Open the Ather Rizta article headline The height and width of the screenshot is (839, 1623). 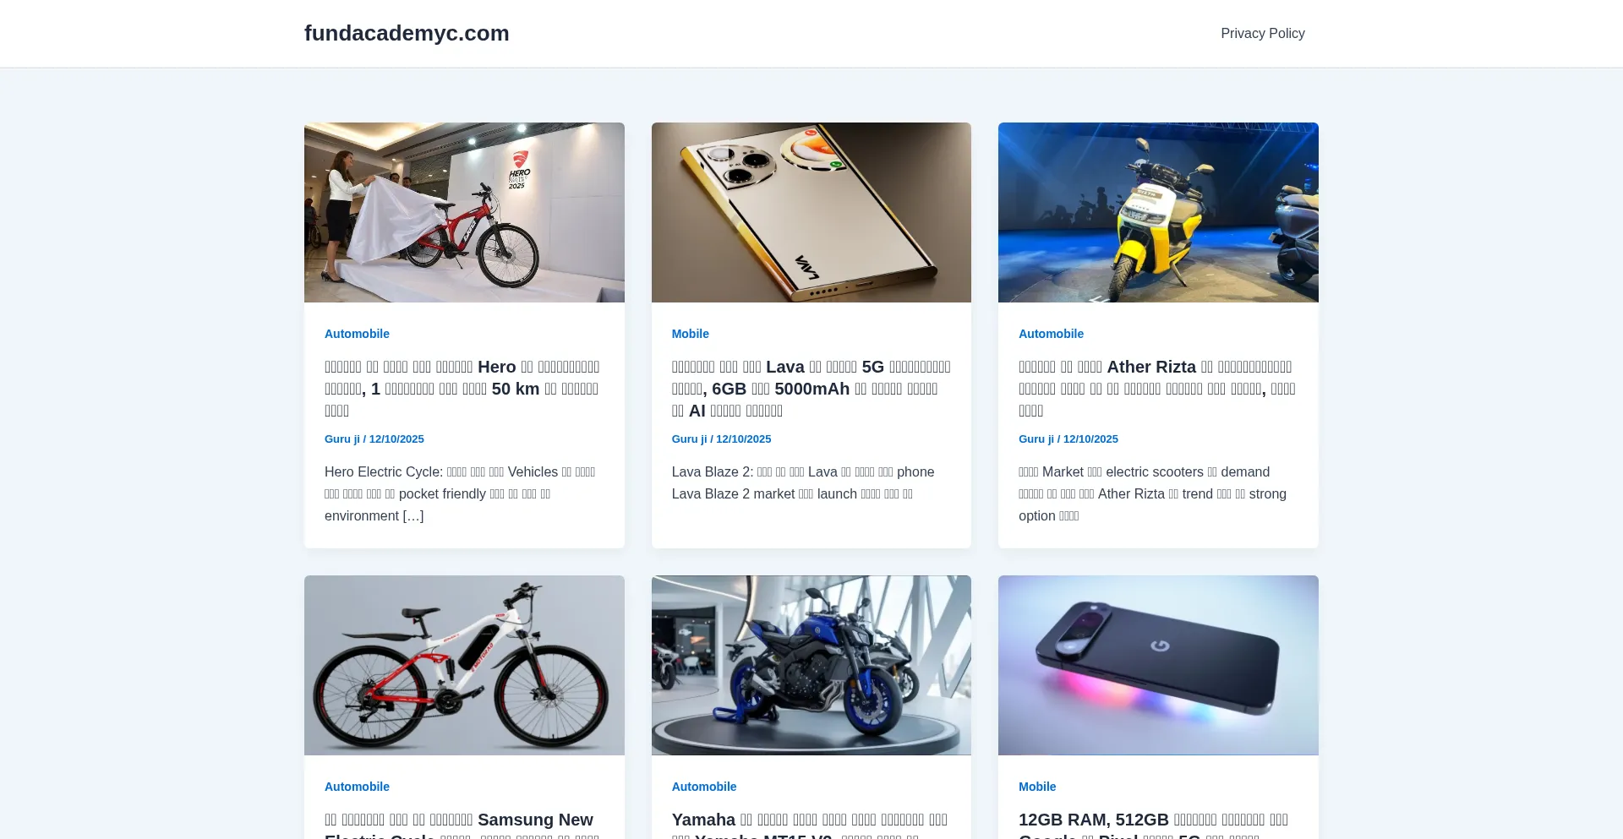(x=1157, y=389)
